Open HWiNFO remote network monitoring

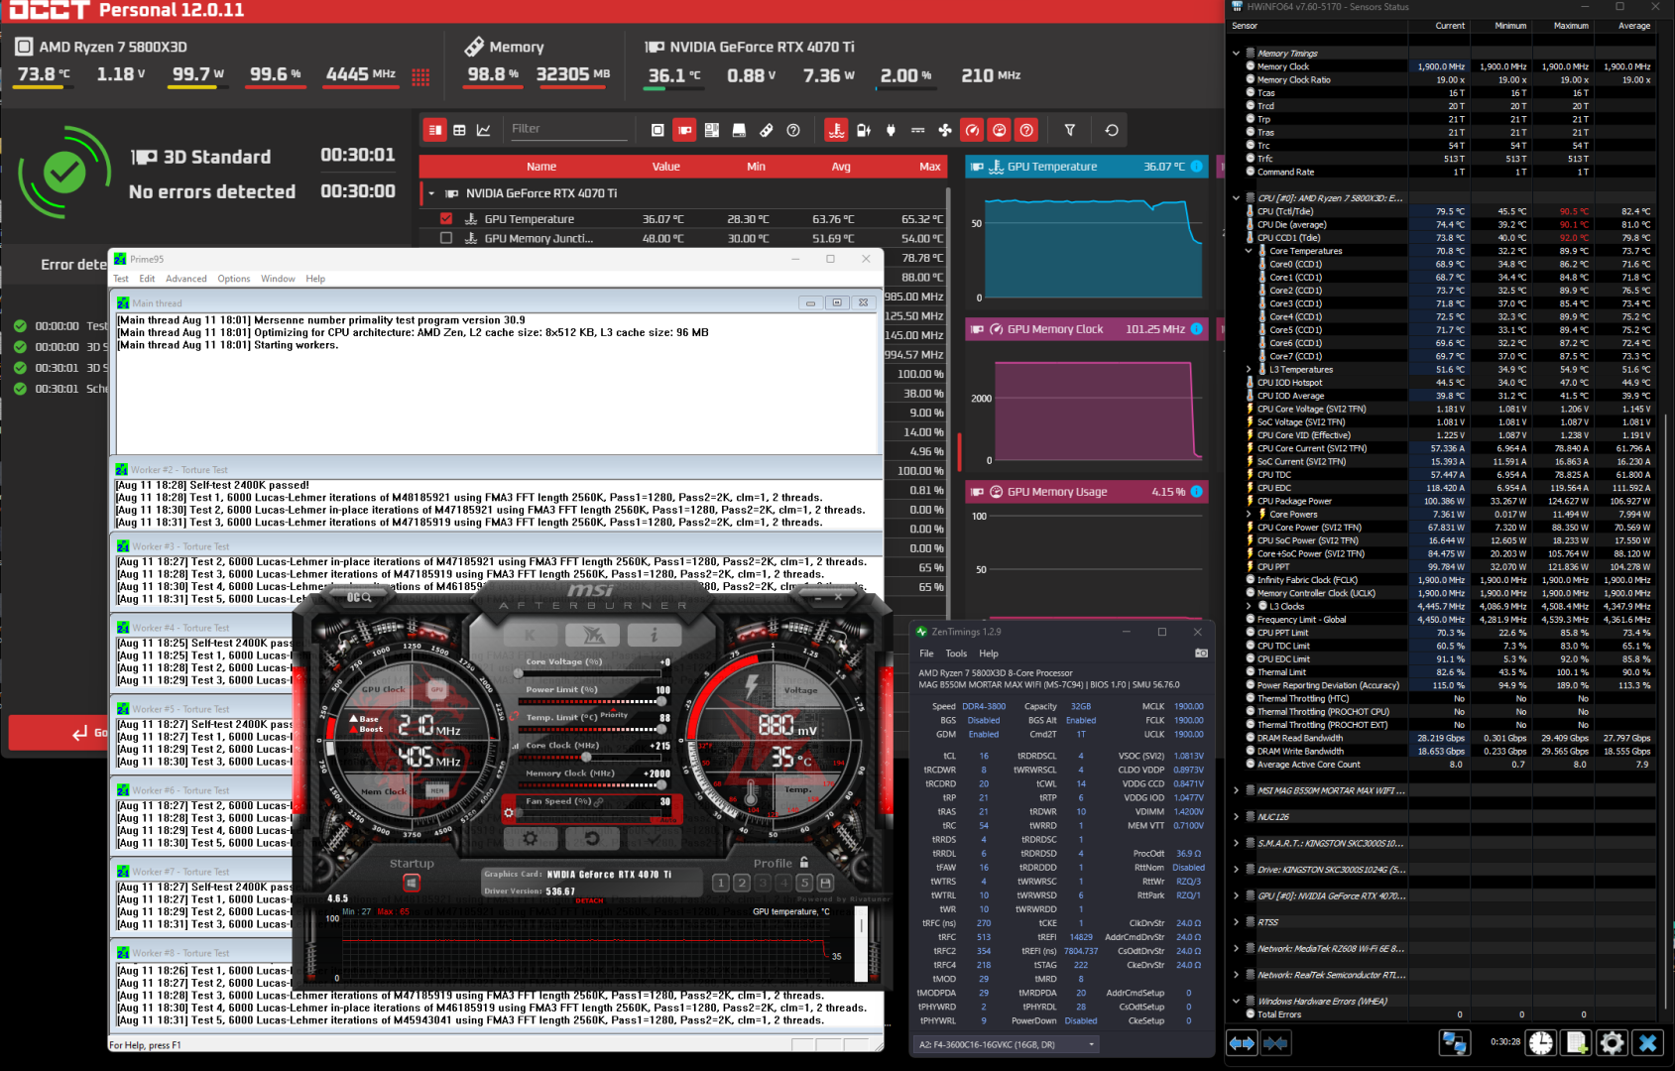[x=1455, y=1042]
